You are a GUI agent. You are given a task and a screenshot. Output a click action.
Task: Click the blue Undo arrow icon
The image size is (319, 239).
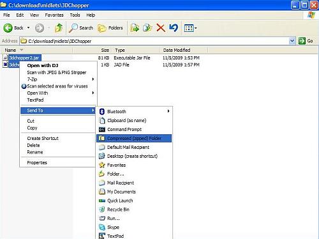tap(174, 28)
